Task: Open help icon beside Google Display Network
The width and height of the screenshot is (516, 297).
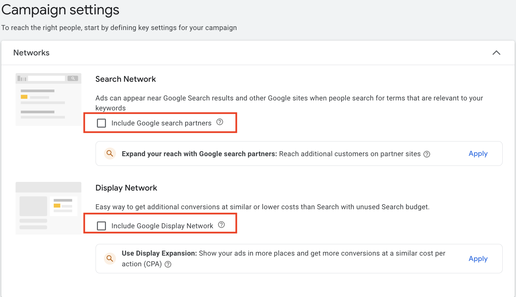Action: (x=221, y=225)
